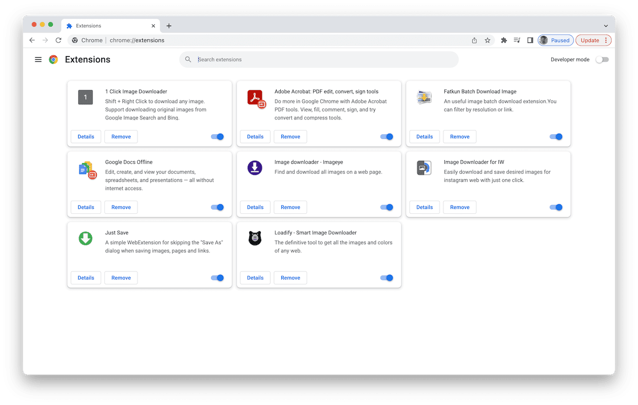Disable Fatkun Batch Download Image toggle
The width and height of the screenshot is (638, 405).
click(556, 137)
